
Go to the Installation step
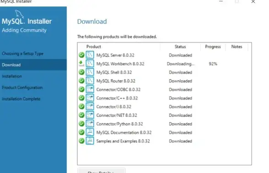[x=12, y=76]
